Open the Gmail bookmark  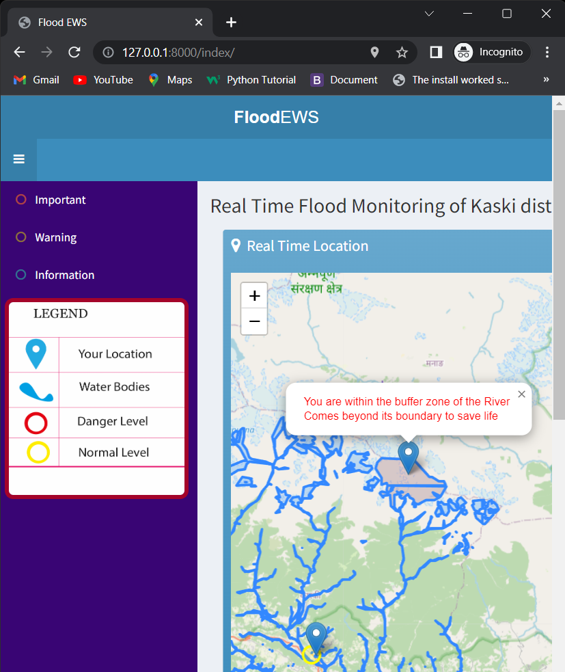[x=36, y=80]
